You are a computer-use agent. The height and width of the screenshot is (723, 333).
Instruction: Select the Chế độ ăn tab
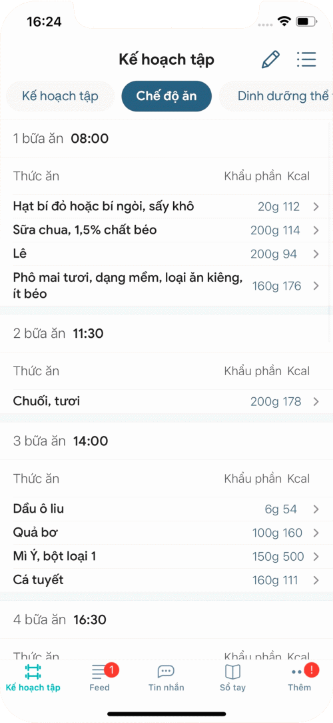coord(166,96)
